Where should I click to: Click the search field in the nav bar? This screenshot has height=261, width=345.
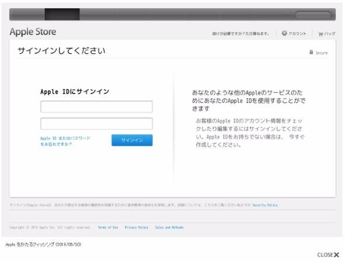(x=313, y=15)
